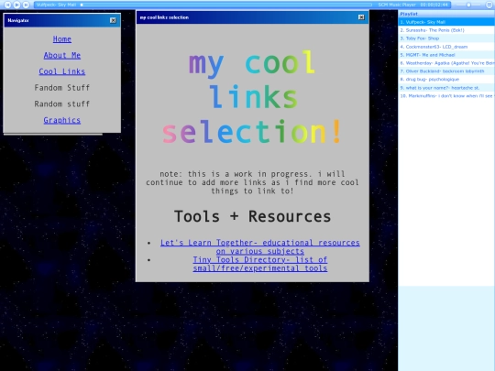
Task: Play track 6 Weatherday- Agatka
Action: click(446, 63)
